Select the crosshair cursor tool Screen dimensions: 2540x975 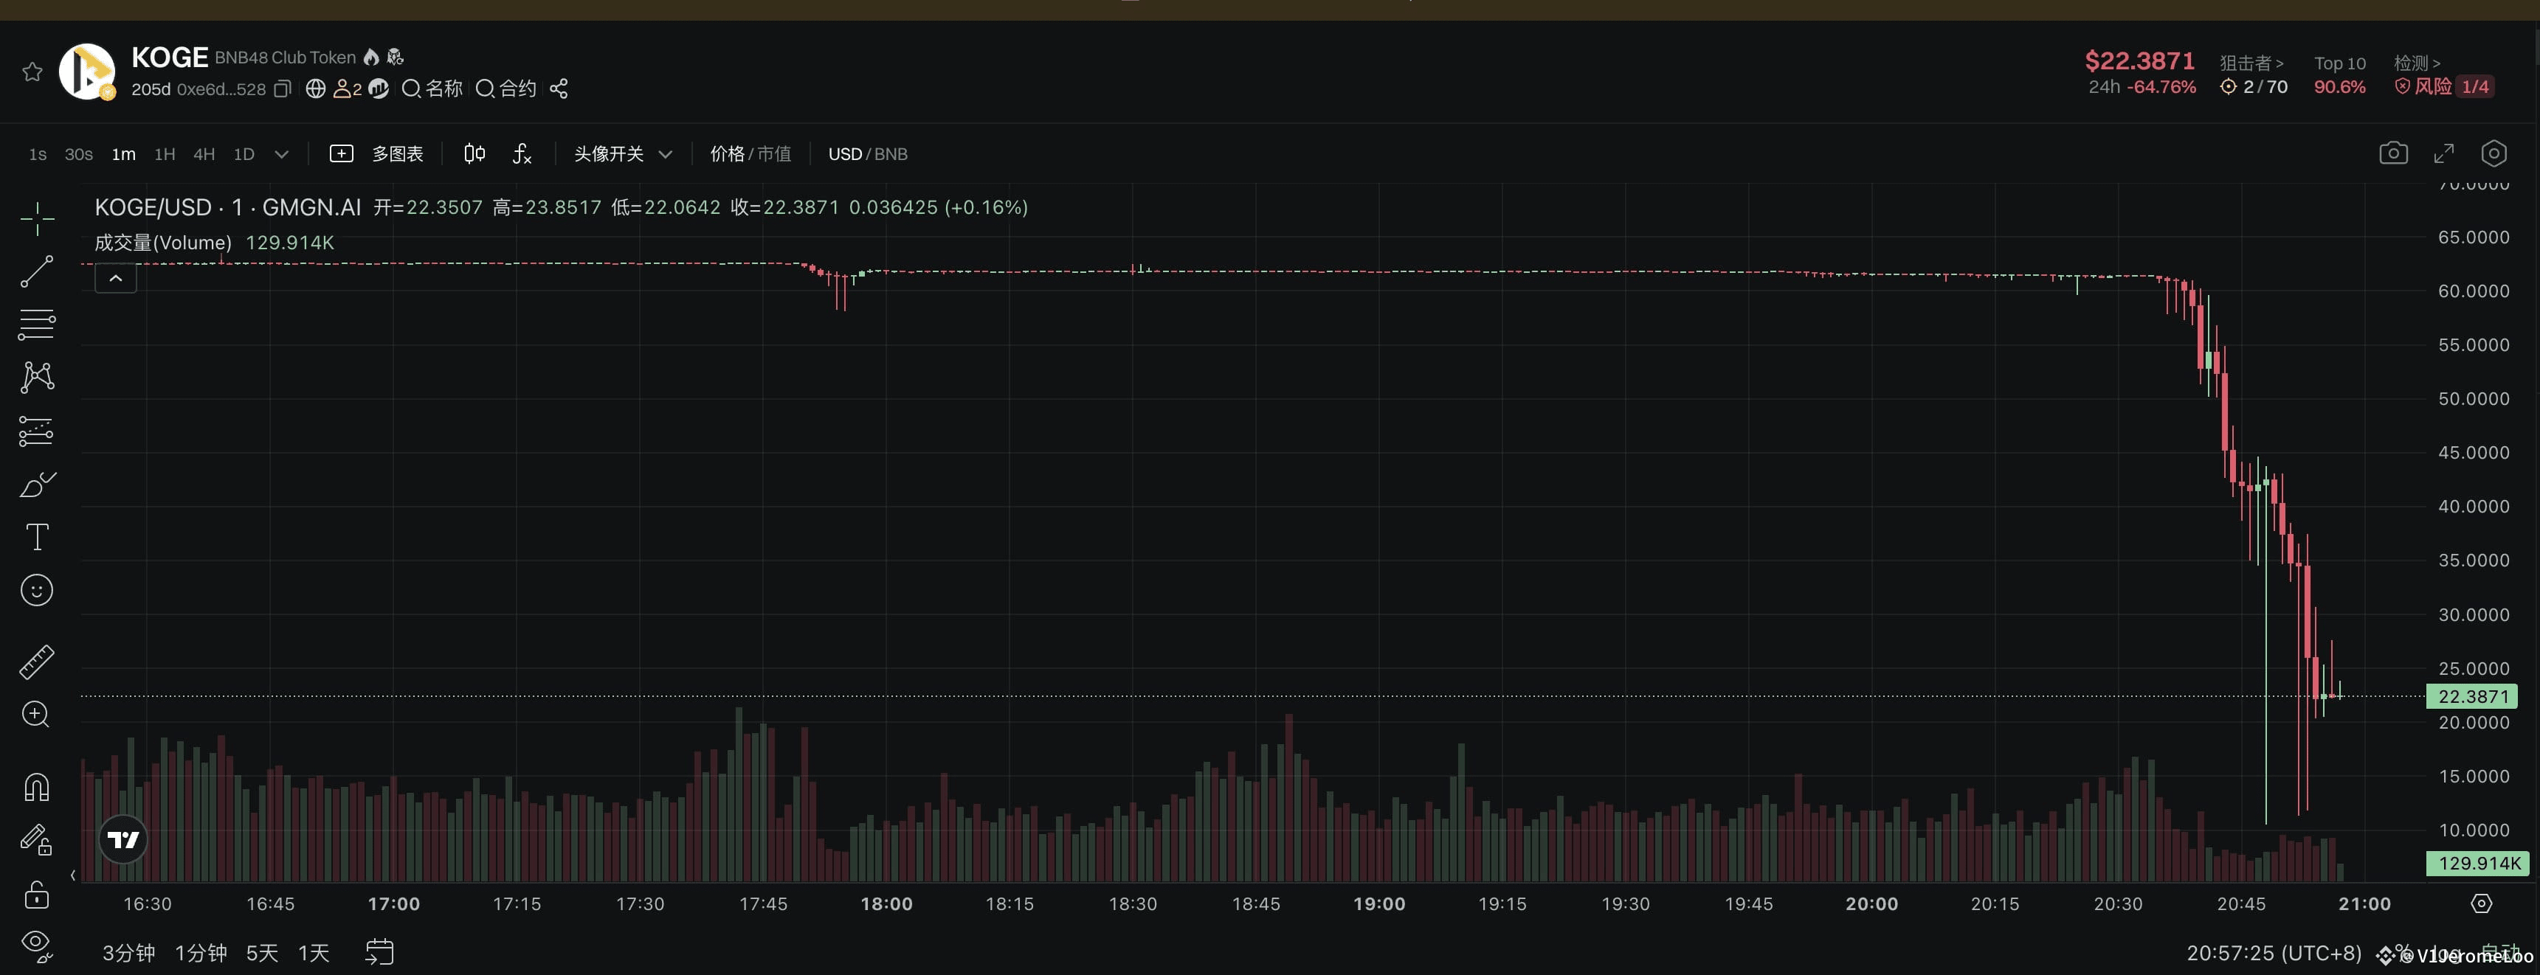pyautogui.click(x=38, y=218)
